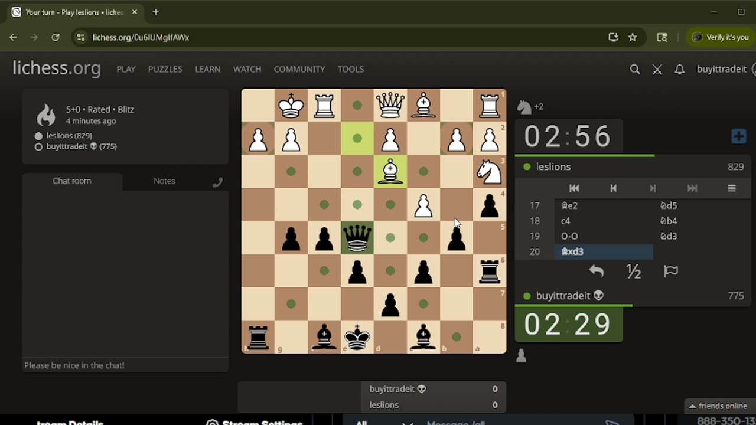This screenshot has width=756, height=425.
Task: Jump to move 19 O-O
Action: (x=604, y=236)
